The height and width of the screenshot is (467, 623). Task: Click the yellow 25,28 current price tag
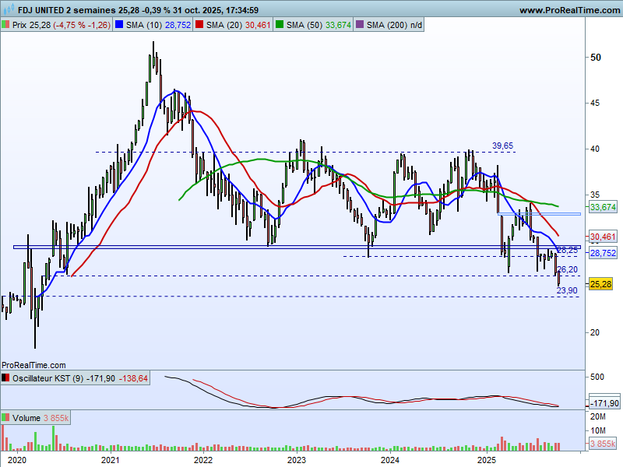click(601, 284)
